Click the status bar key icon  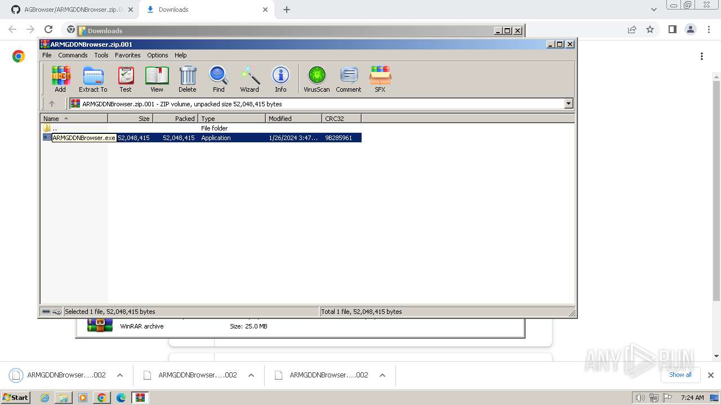(x=57, y=312)
